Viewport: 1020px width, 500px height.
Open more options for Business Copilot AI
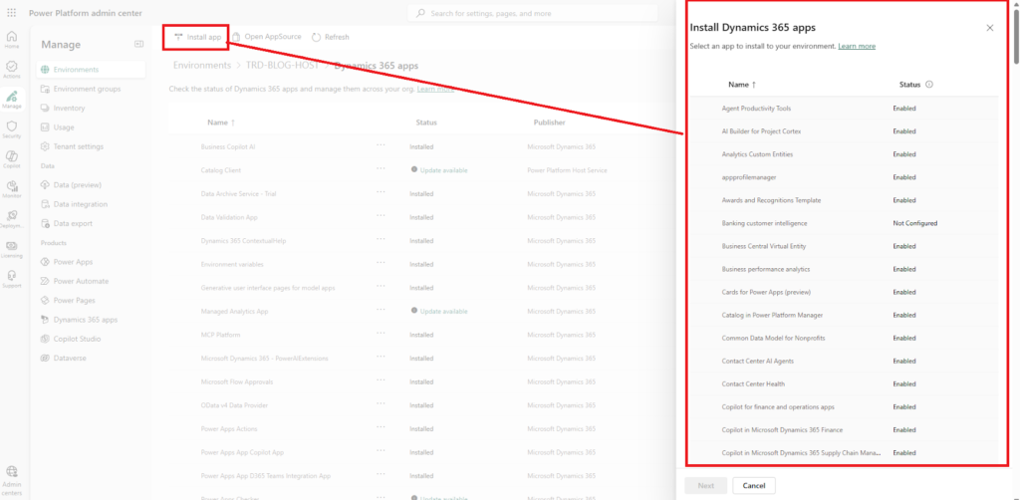coord(381,146)
